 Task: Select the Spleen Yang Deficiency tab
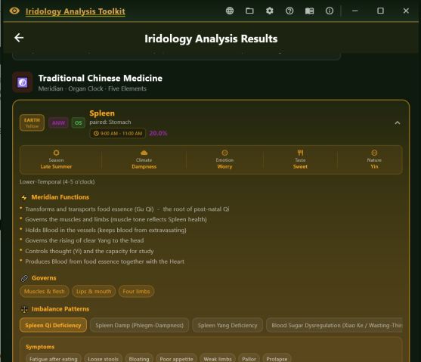[x=228, y=325]
